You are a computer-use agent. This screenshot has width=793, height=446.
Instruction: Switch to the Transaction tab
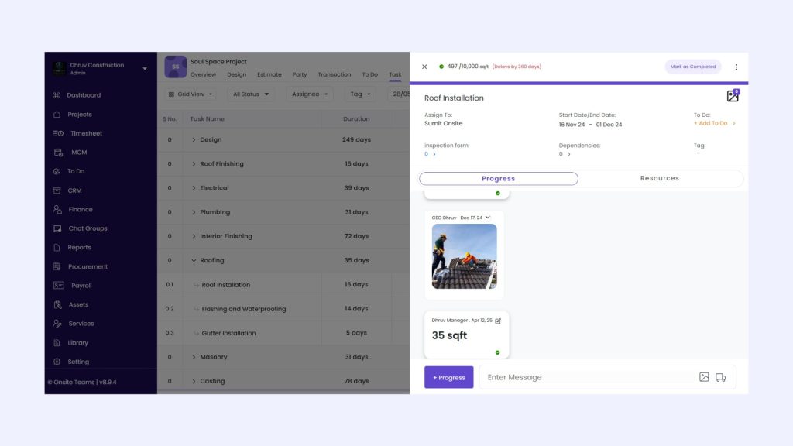335,75
